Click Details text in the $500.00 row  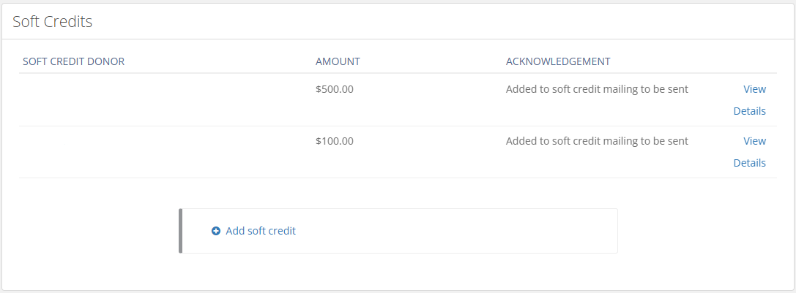(x=749, y=111)
